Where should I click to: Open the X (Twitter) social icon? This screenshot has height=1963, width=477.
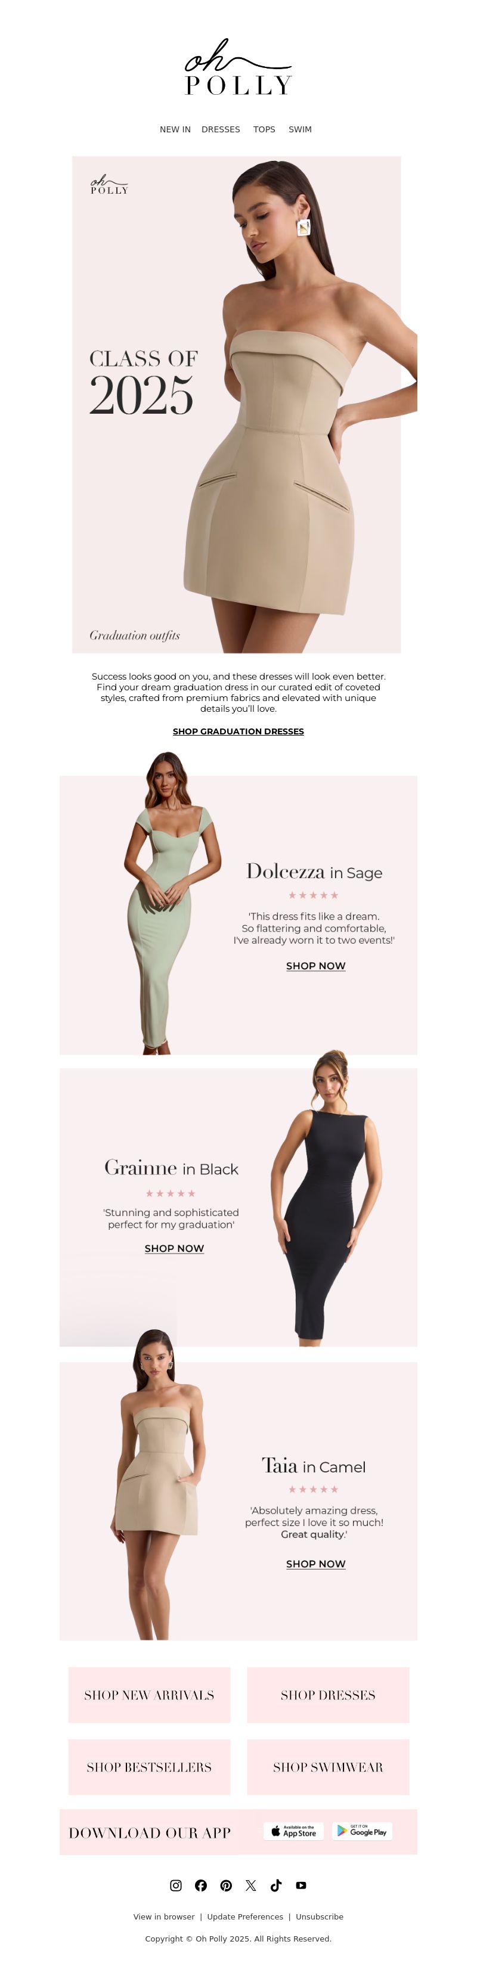[x=250, y=1884]
